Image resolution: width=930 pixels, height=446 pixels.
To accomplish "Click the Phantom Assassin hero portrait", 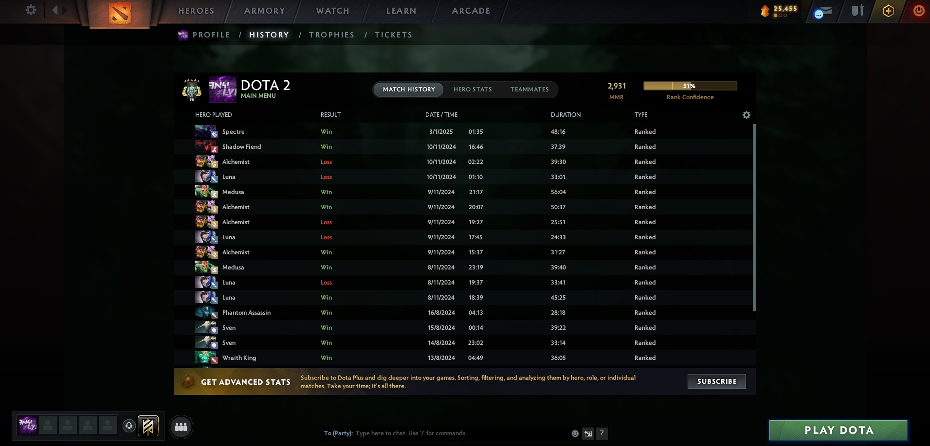I will (206, 312).
